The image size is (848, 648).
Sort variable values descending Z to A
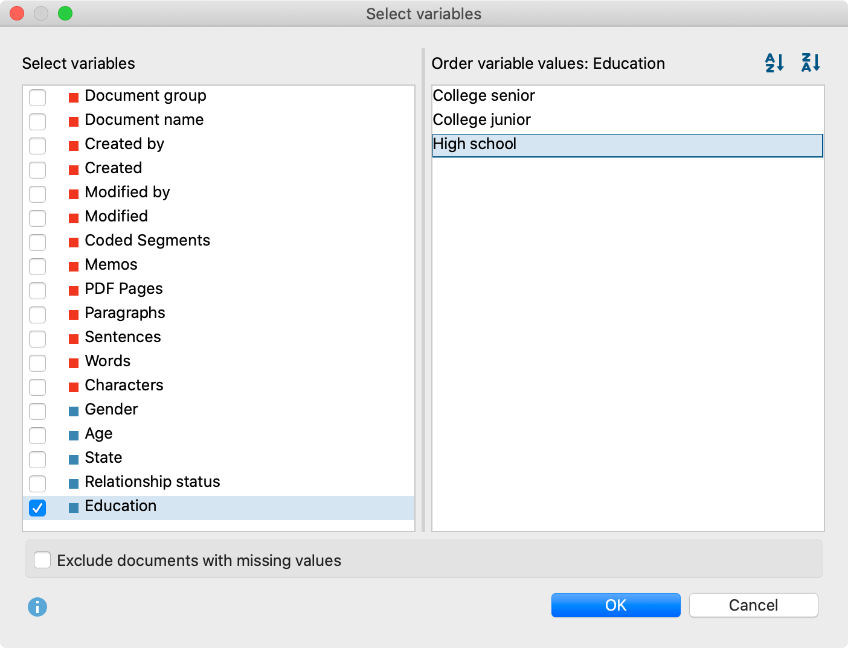(x=811, y=63)
